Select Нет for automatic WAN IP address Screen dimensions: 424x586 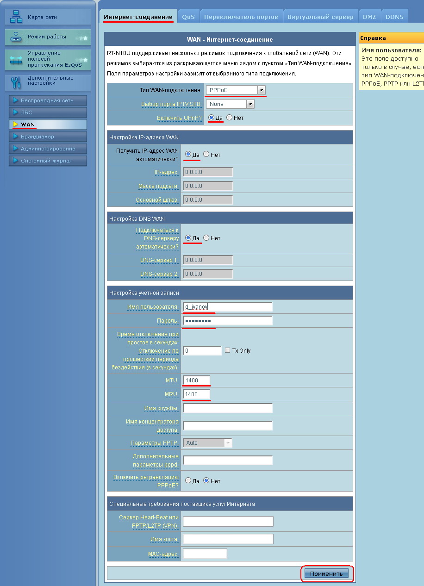[206, 154]
